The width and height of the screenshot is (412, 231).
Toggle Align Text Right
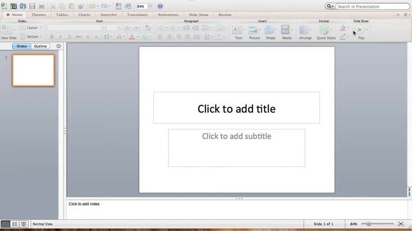click(178, 37)
